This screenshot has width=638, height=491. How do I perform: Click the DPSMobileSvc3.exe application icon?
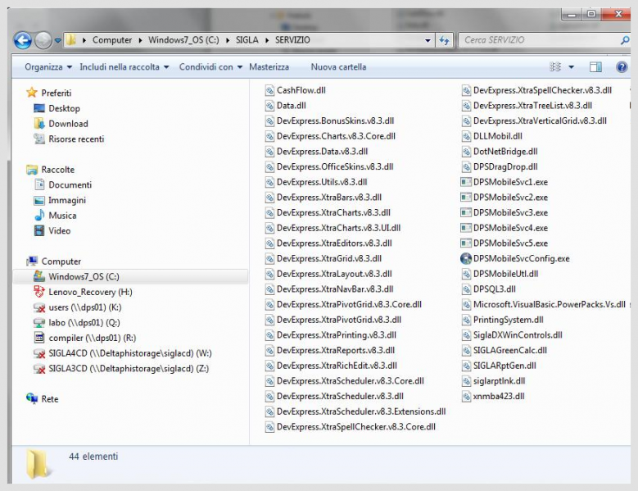(466, 212)
